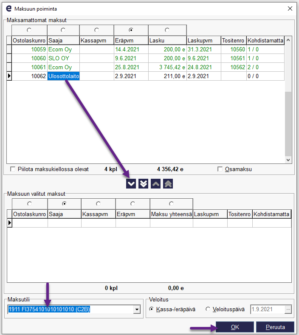Click the move all payments up double-arrow
This screenshot has height=335, width=299.
pos(168,183)
